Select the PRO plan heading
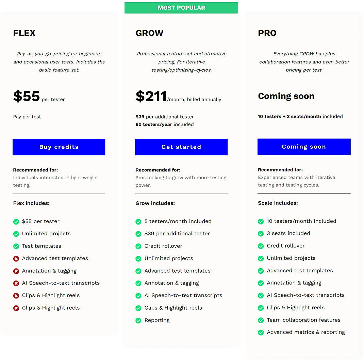The width and height of the screenshot is (364, 362). point(267,33)
